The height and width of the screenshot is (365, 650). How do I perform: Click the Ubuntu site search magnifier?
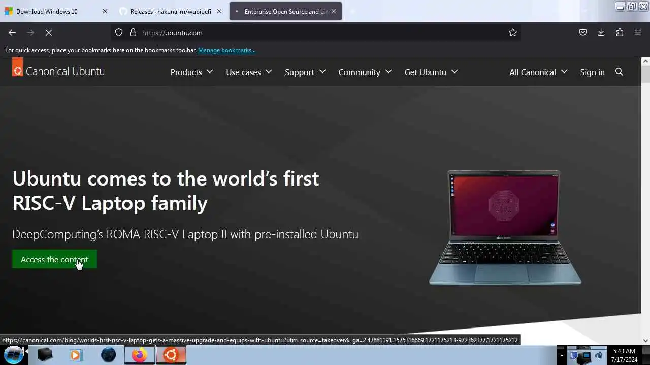pyautogui.click(x=619, y=72)
